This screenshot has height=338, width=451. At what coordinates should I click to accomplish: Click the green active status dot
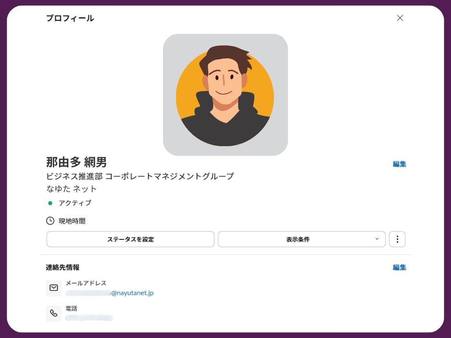pos(50,203)
